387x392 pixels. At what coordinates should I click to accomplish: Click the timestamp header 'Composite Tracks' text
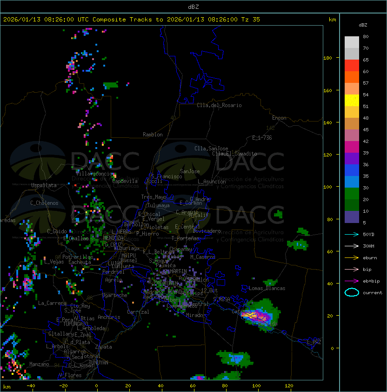122,20
